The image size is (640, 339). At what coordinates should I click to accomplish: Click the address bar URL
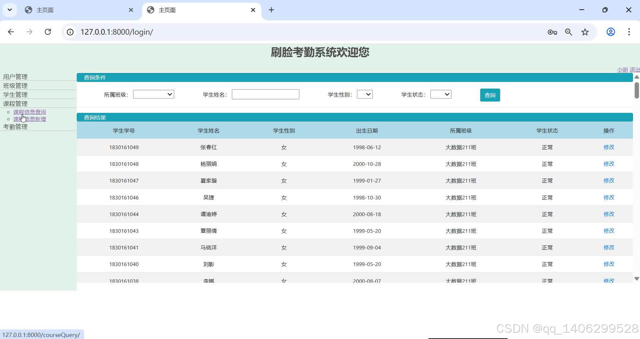pyautogui.click(x=117, y=32)
